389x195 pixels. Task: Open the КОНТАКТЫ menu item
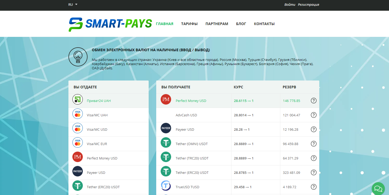coord(264,24)
